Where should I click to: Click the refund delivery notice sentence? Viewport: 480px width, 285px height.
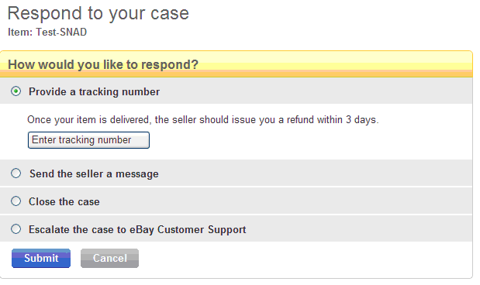coord(203,119)
